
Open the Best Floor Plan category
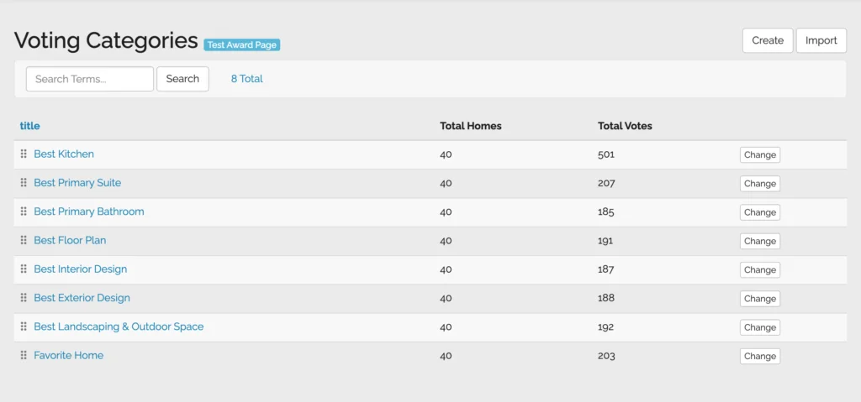pyautogui.click(x=70, y=240)
